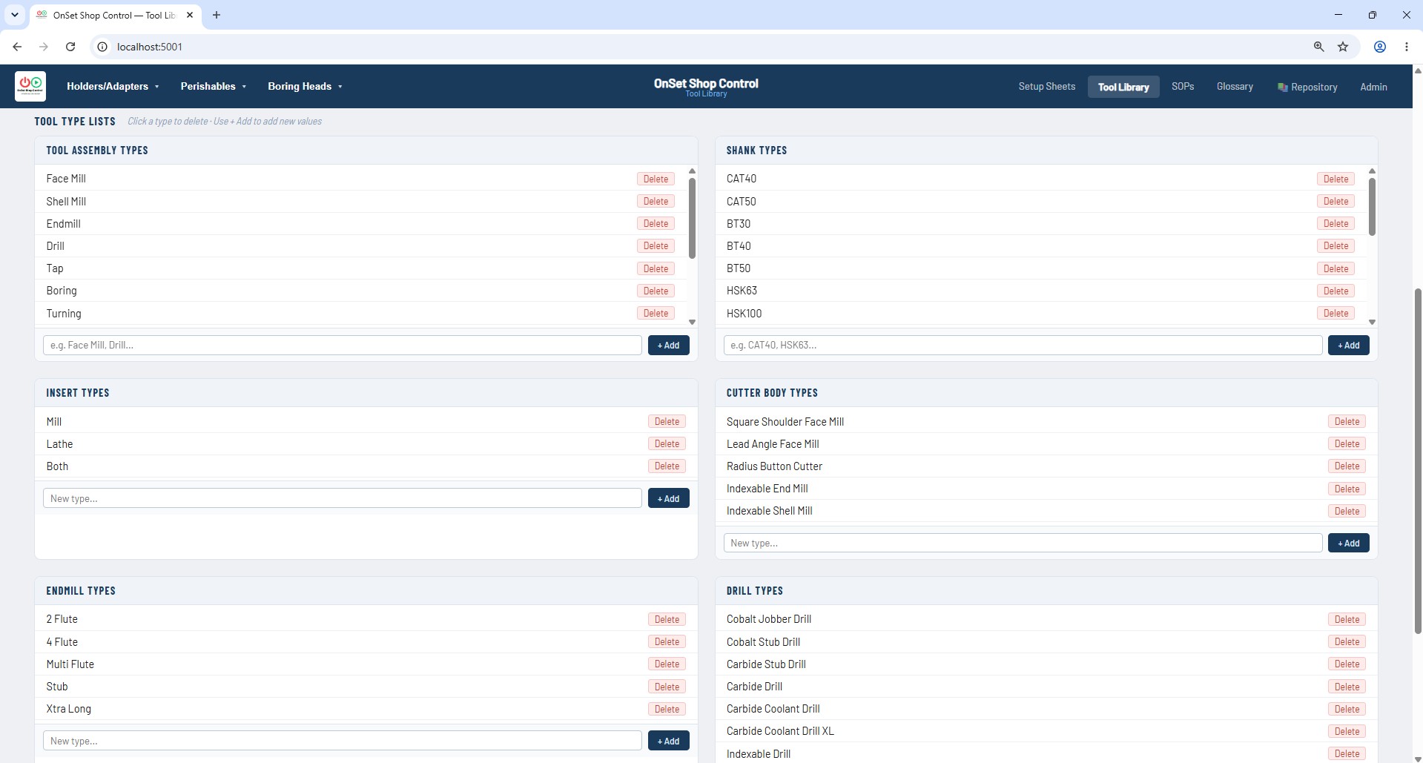Viewport: 1423px width, 763px height.
Task: Click +Add under Shank Types
Action: click(x=1348, y=346)
